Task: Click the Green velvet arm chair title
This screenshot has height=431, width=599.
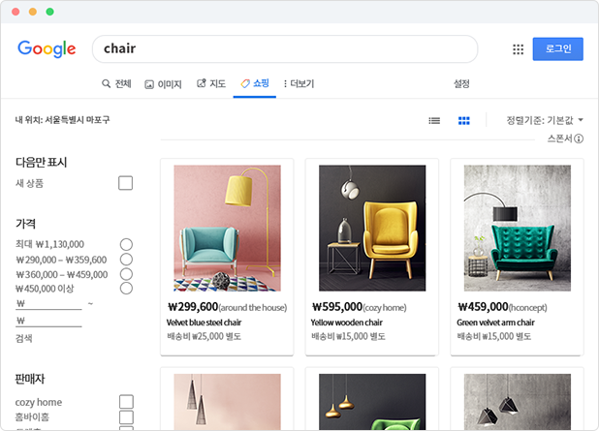Action: tap(495, 323)
